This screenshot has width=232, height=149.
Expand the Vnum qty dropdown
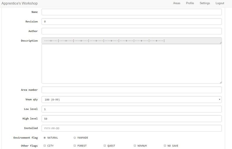(x=132, y=100)
